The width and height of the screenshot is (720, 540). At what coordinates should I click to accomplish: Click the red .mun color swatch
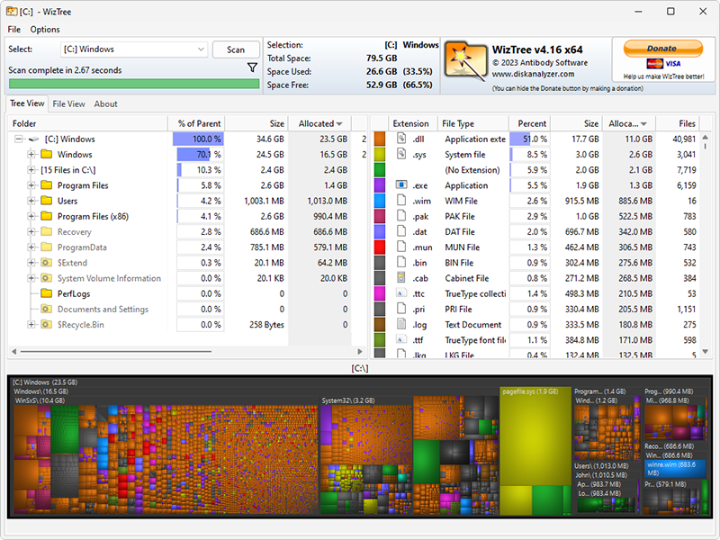click(380, 247)
